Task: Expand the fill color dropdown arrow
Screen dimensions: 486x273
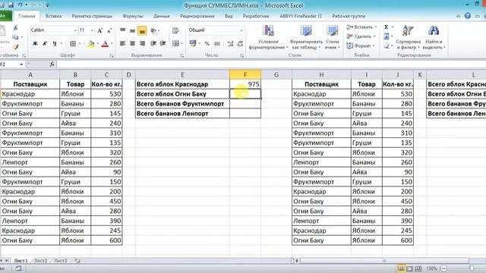Action: point(97,44)
